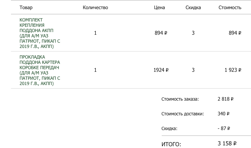This screenshot has height=148, width=251.
Task: Select the 340 ₽ delivery cost
Action: [224, 114]
